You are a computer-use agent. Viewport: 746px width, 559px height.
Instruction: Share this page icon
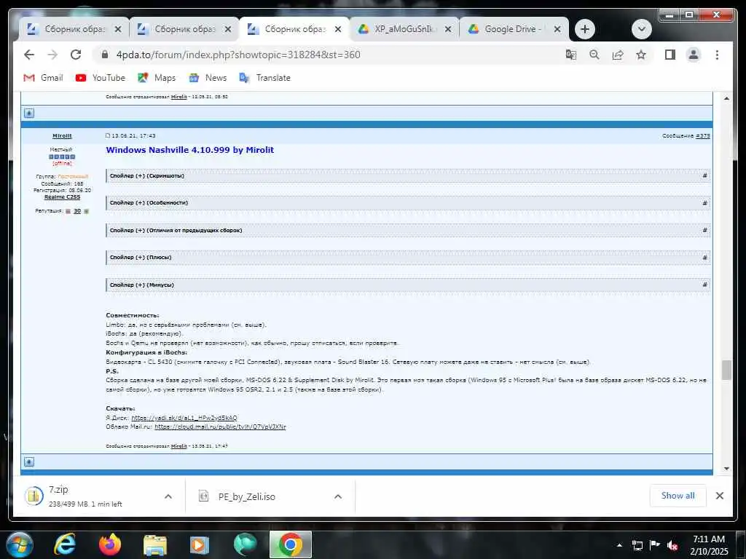pyautogui.click(x=618, y=55)
